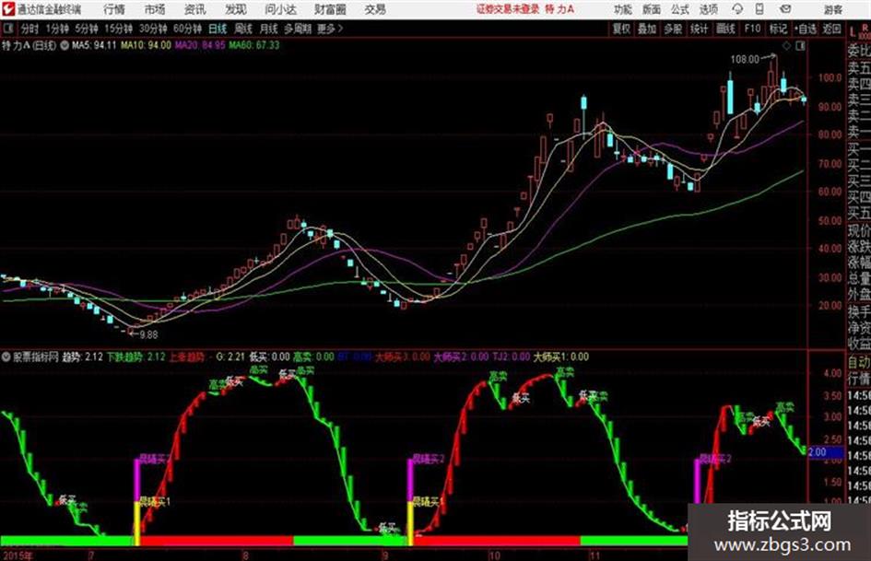The image size is (871, 561).
Task: Click the 多股 multi-stock button
Action: click(673, 29)
